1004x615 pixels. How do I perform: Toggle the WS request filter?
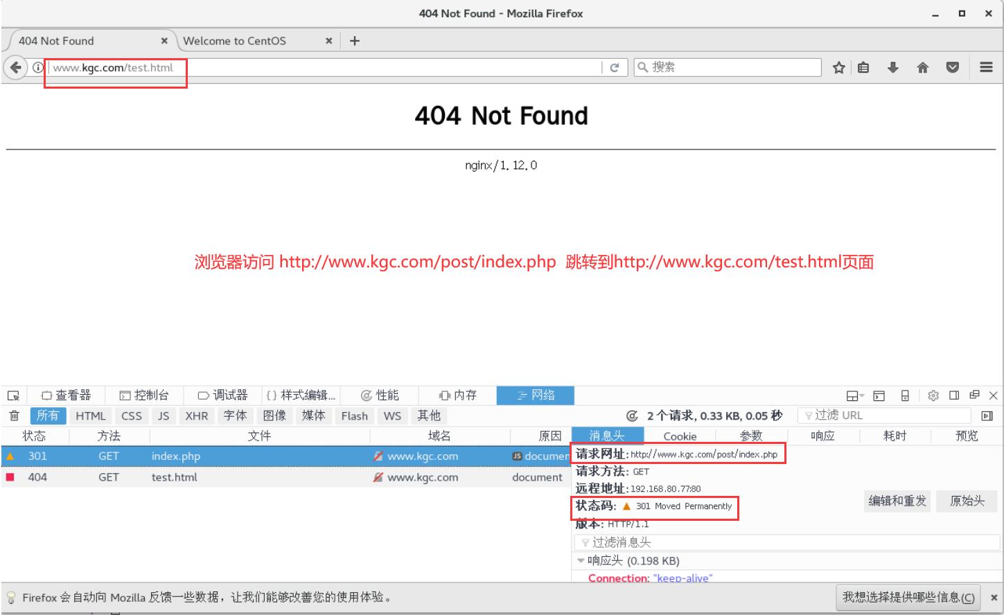click(392, 416)
